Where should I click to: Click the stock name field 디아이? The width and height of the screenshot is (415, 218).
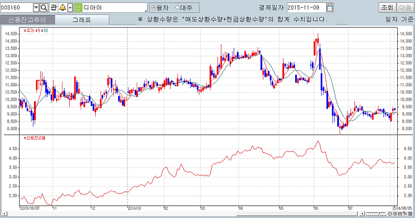114,7
